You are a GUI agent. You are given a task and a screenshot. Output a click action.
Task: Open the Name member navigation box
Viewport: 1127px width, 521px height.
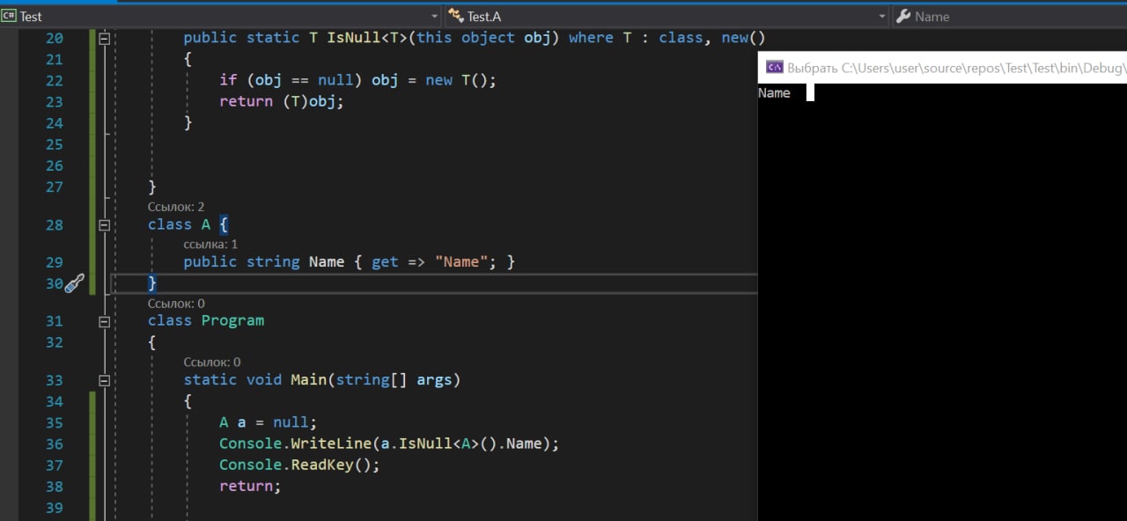1009,17
